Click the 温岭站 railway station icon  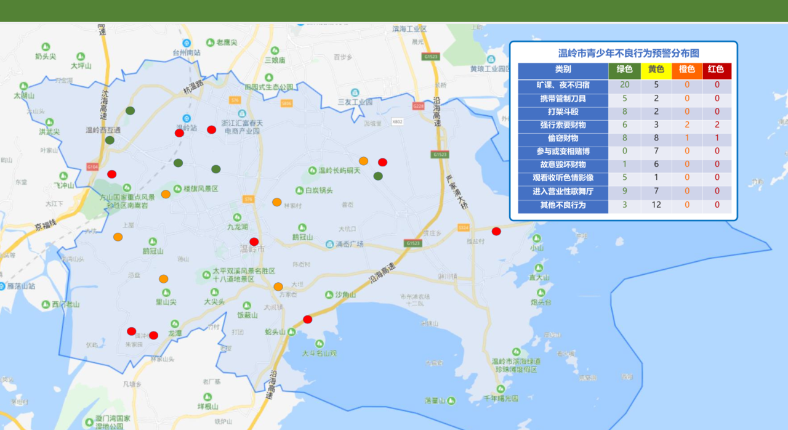pyautogui.click(x=187, y=118)
